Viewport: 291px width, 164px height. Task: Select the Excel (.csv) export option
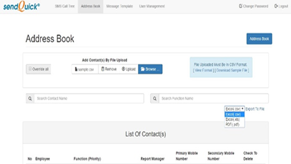point(235,114)
